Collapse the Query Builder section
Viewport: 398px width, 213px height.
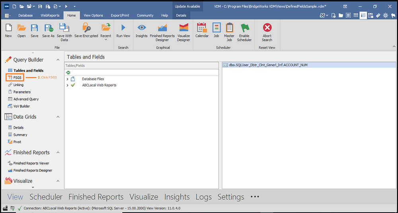58,60
